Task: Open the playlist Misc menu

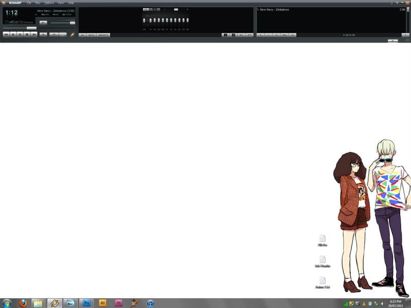Action: (x=284, y=35)
